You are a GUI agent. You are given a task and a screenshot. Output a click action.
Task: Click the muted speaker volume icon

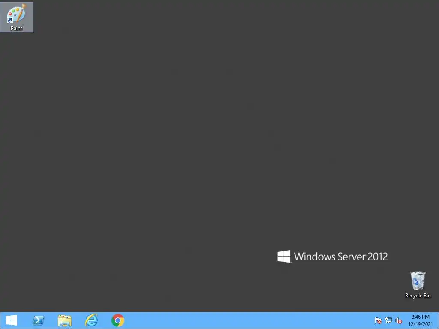click(398, 320)
